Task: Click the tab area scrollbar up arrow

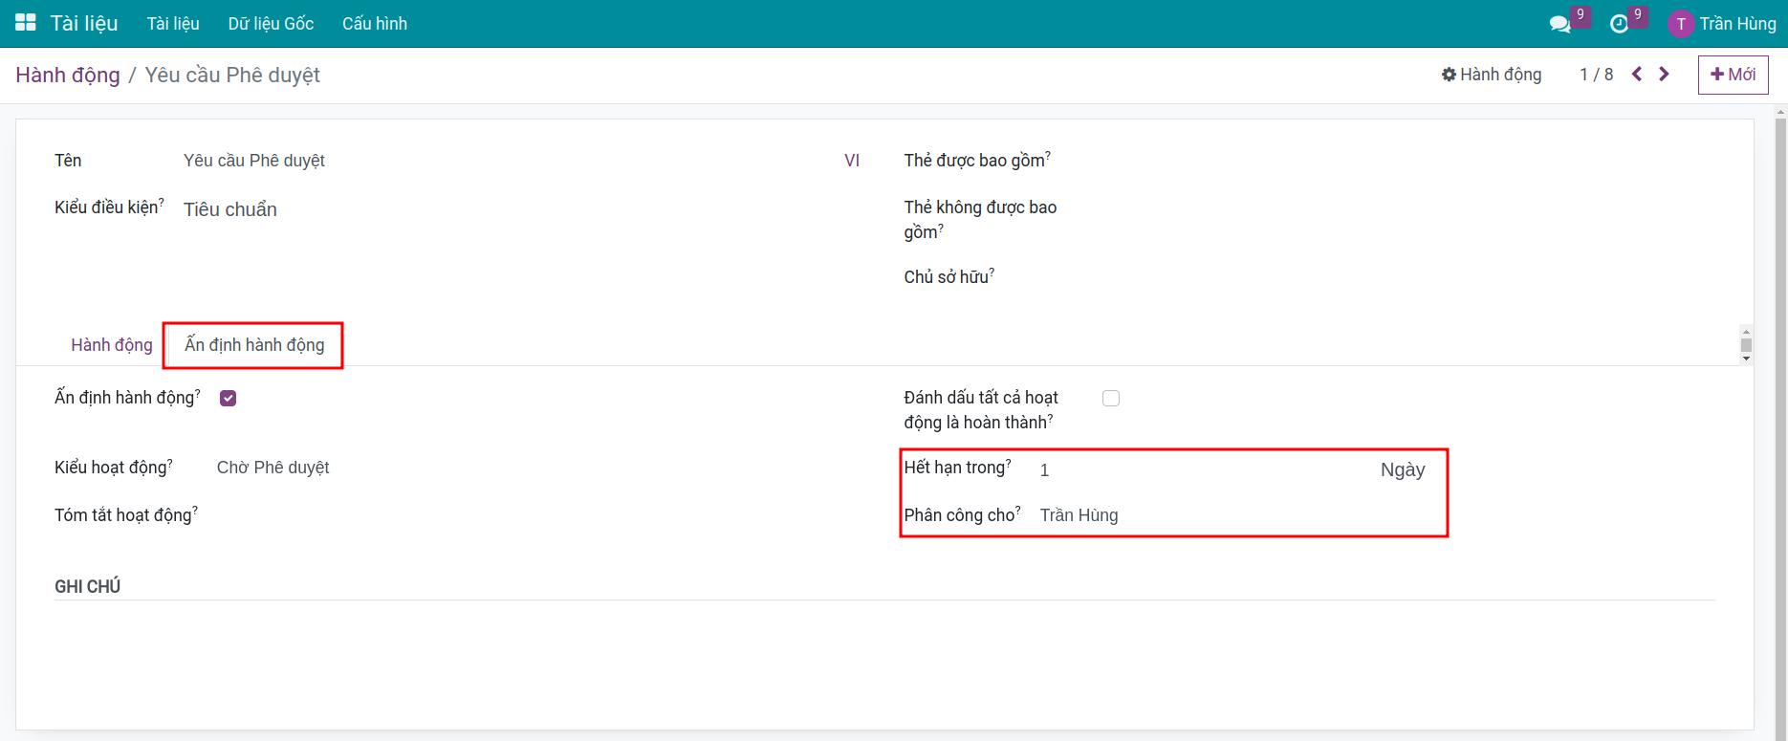Action: [x=1746, y=332]
